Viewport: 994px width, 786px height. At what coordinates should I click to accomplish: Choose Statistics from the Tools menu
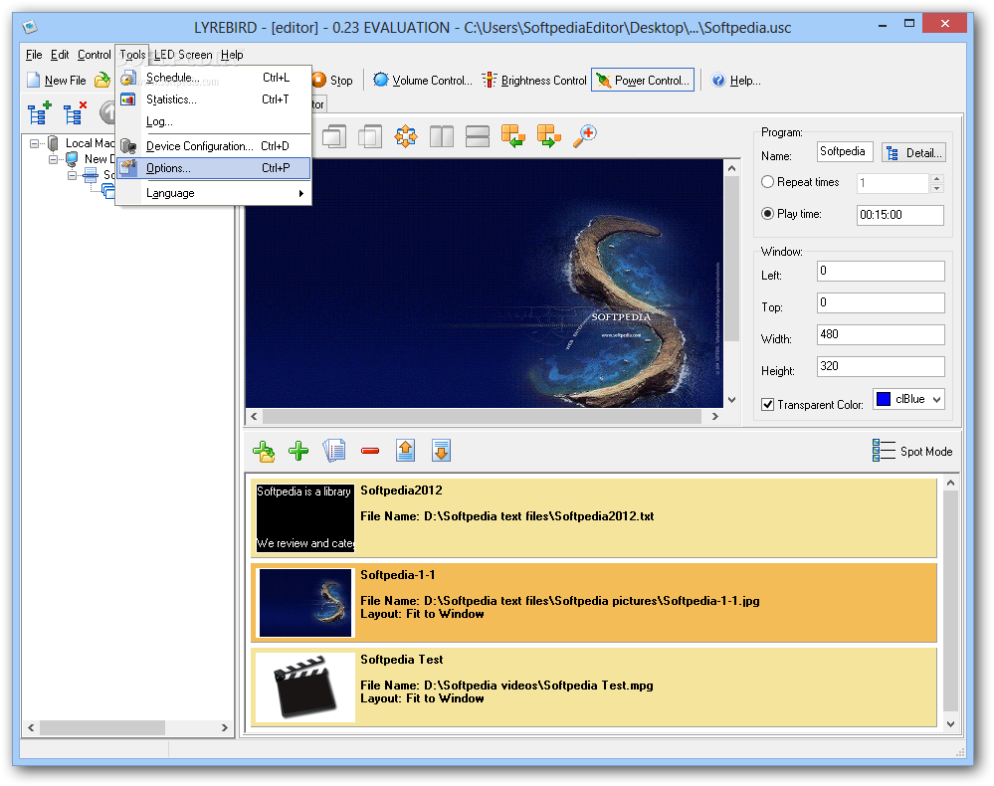pos(214,99)
